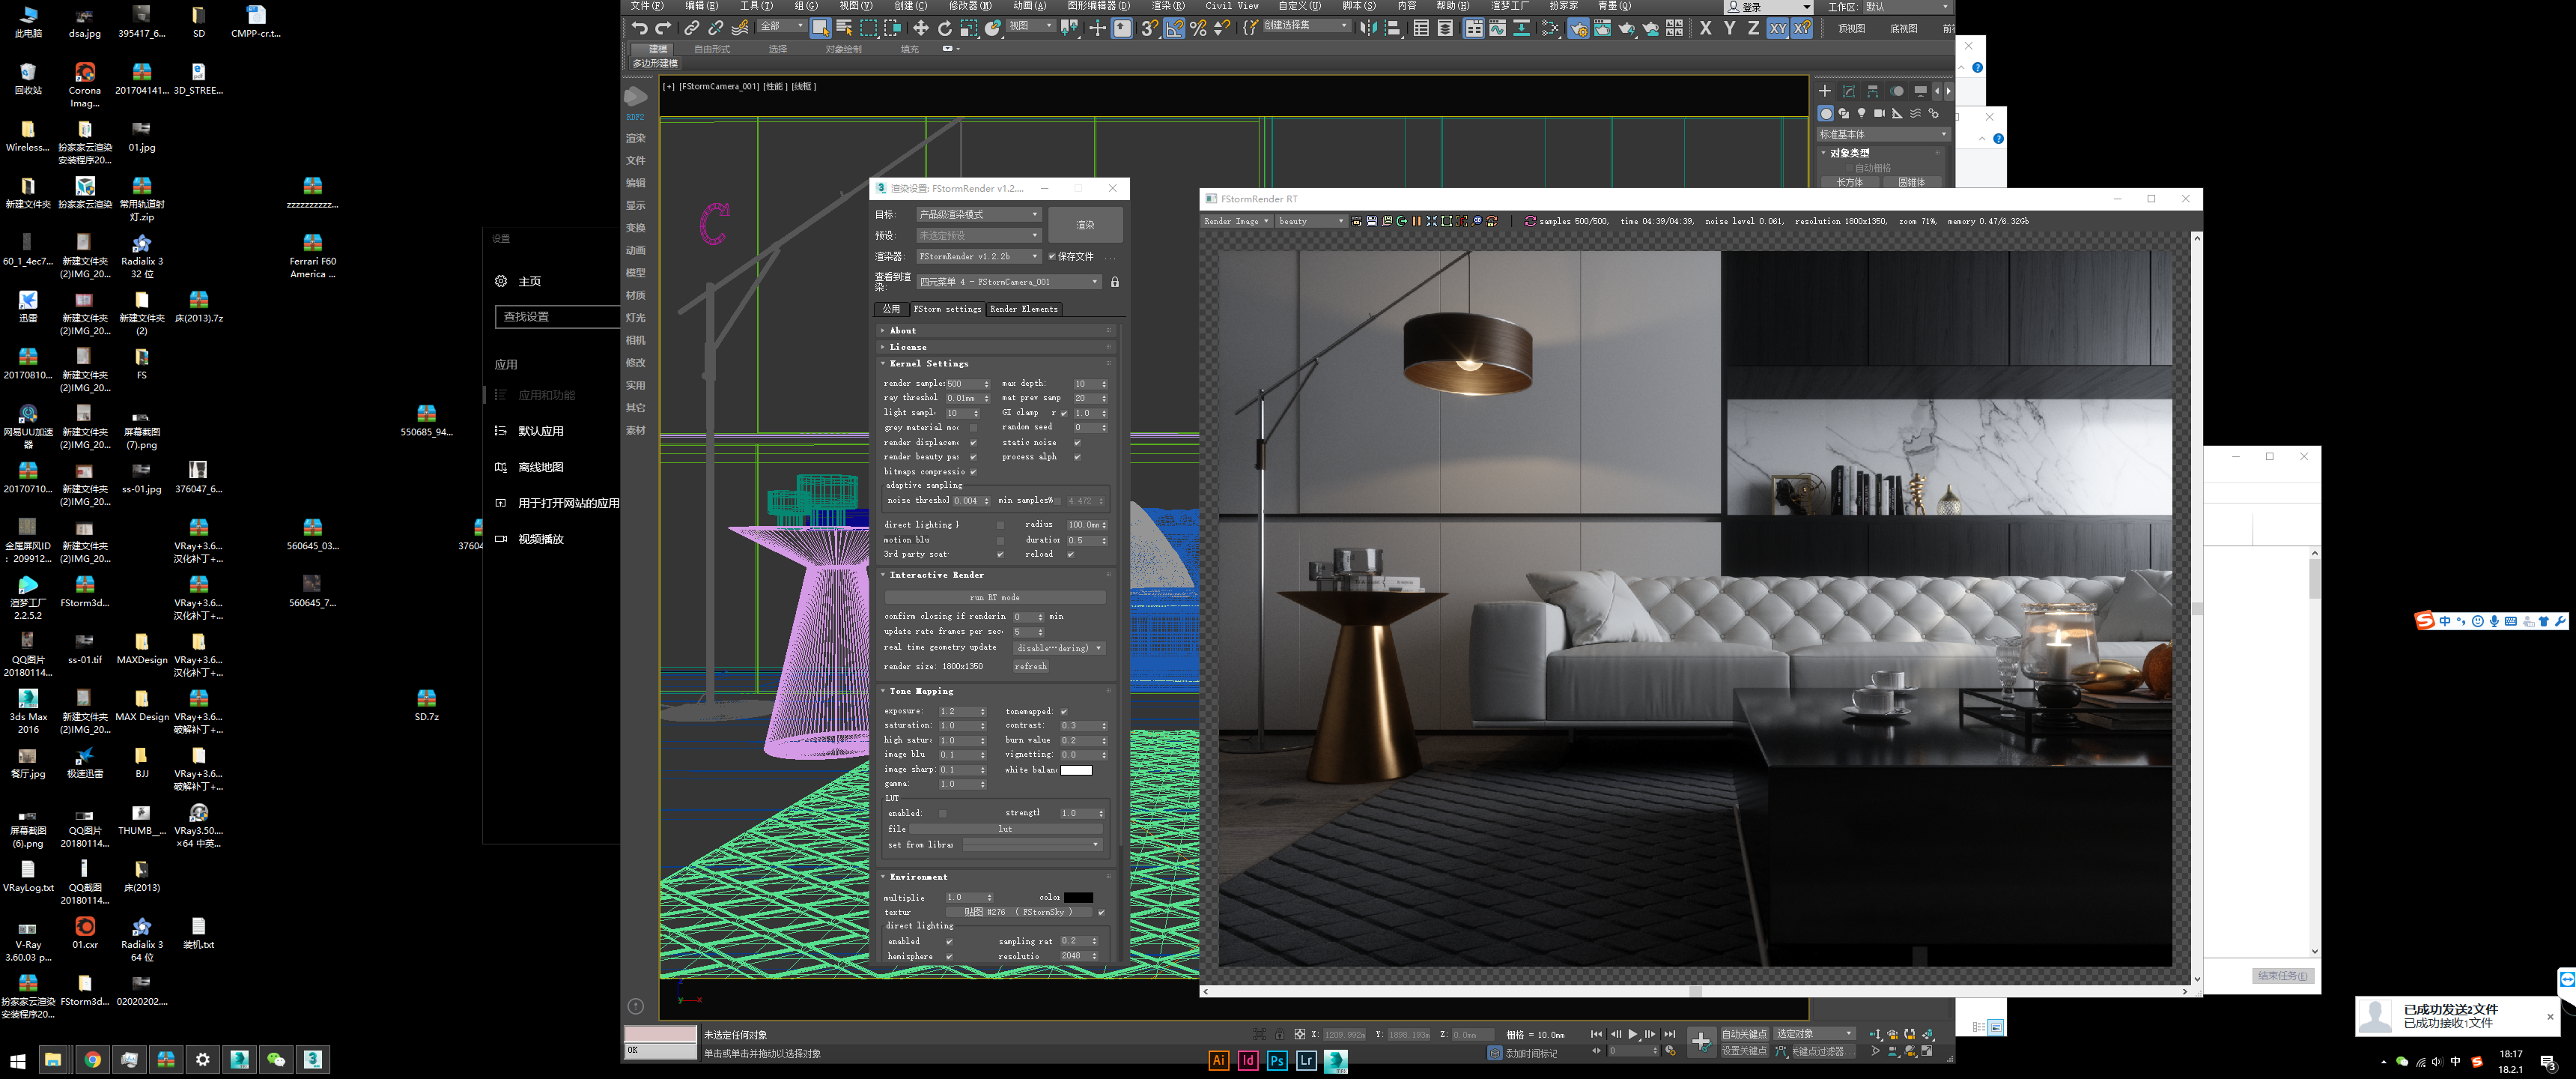Click the save image icon in FStormRender RT
Viewport: 2576px width, 1079px height.
1372,221
